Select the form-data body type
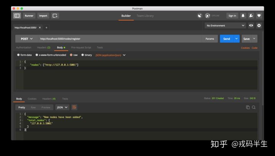Screen dimensions: 275x156 coord(24,55)
